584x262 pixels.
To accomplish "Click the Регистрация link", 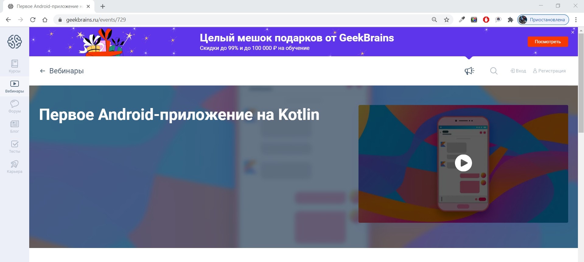I will (x=549, y=71).
